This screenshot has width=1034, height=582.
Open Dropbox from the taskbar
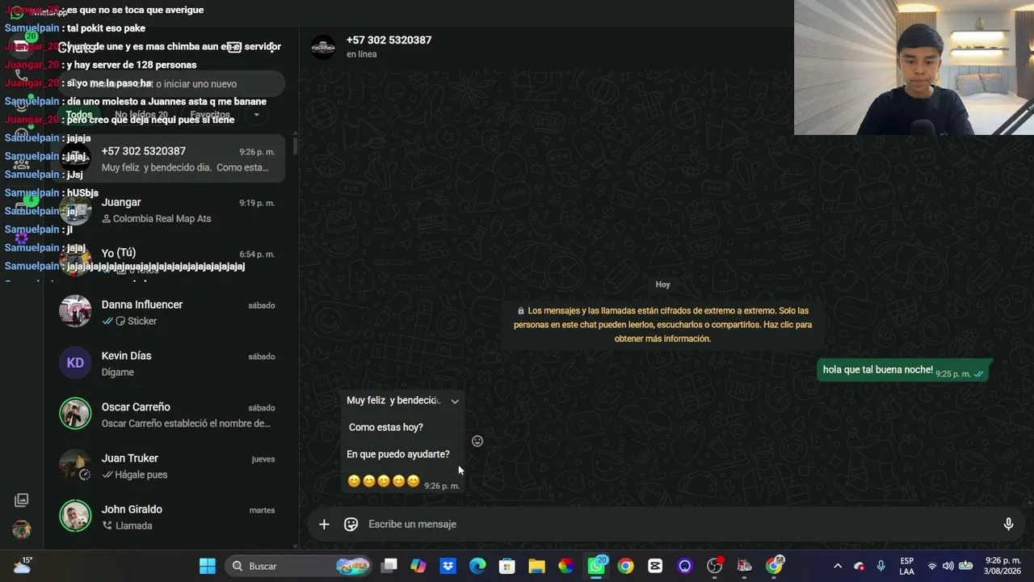click(x=448, y=566)
